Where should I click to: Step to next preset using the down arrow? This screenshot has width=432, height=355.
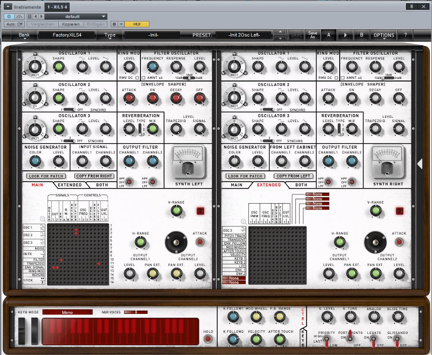click(x=280, y=38)
